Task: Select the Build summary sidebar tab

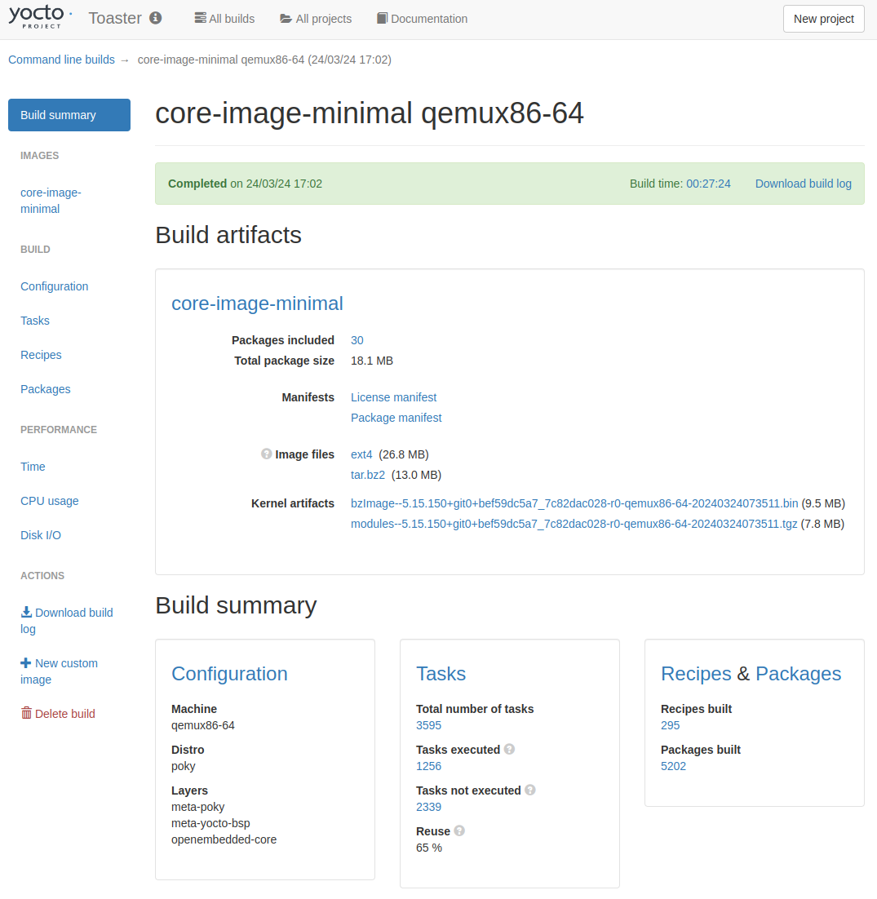Action: point(69,115)
